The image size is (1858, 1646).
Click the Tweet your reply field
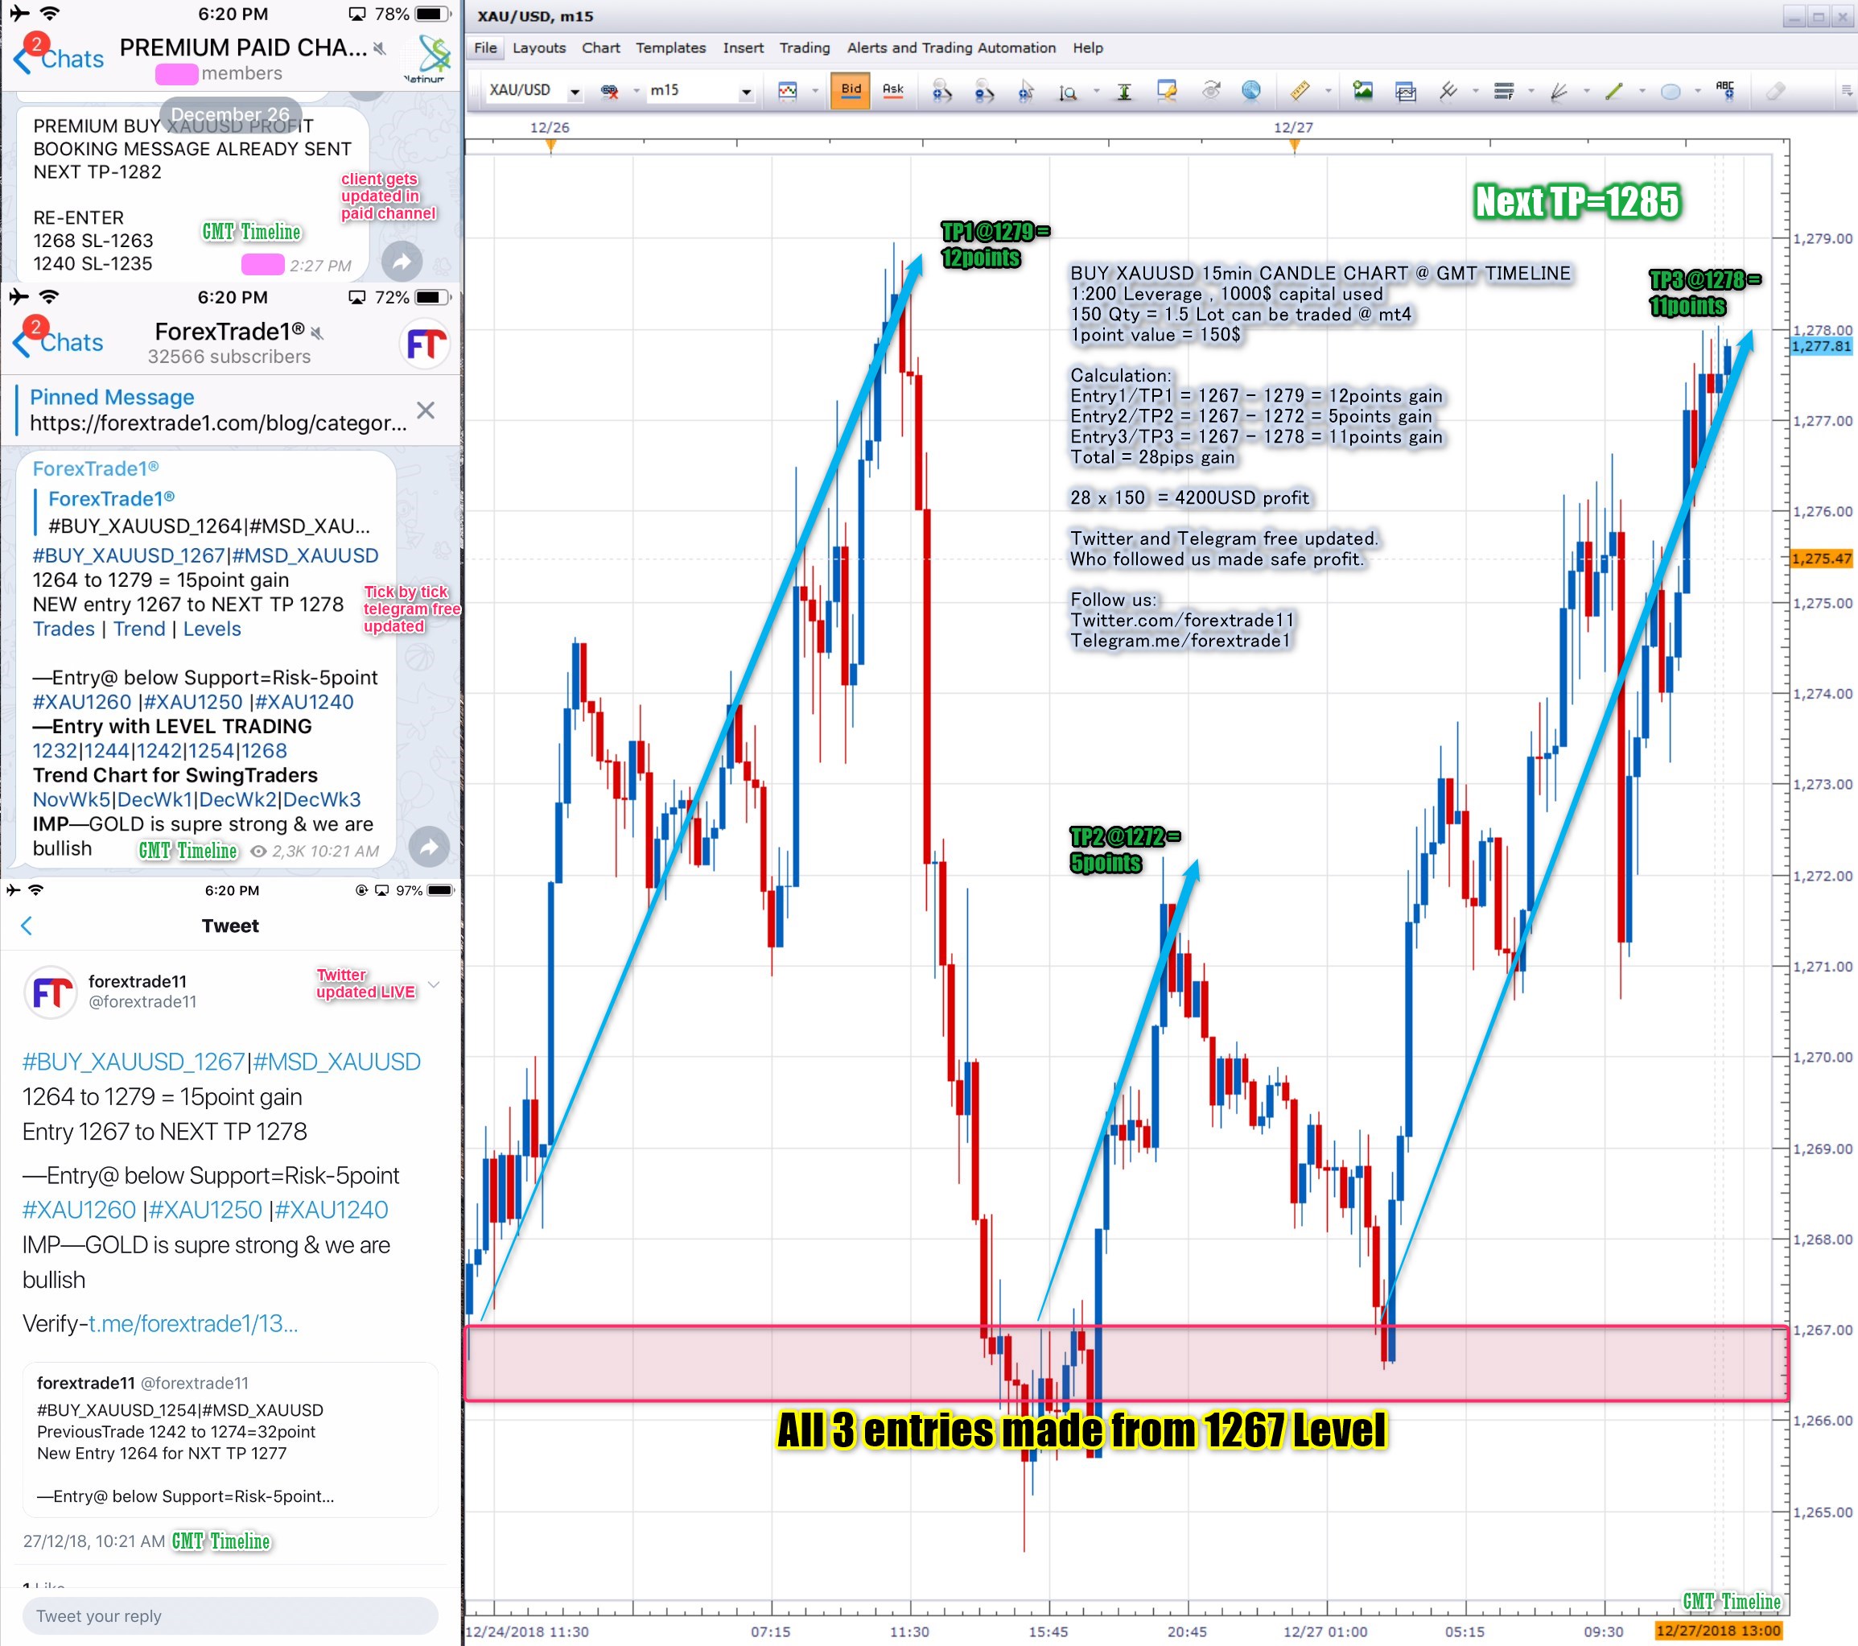pos(230,1615)
